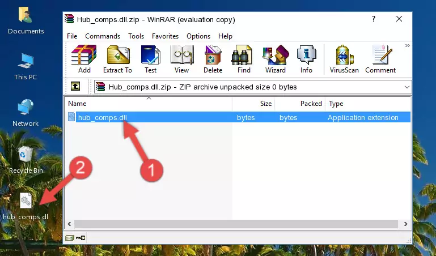Select the hub_comps.dll file row
This screenshot has width=436, height=256.
click(238, 117)
